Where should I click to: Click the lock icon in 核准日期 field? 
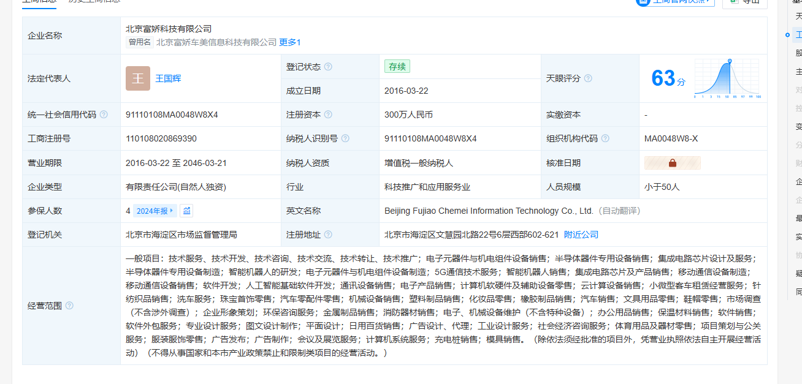(672, 163)
